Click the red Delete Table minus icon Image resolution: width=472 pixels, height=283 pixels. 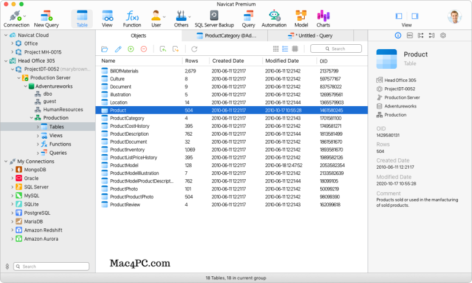click(x=144, y=48)
